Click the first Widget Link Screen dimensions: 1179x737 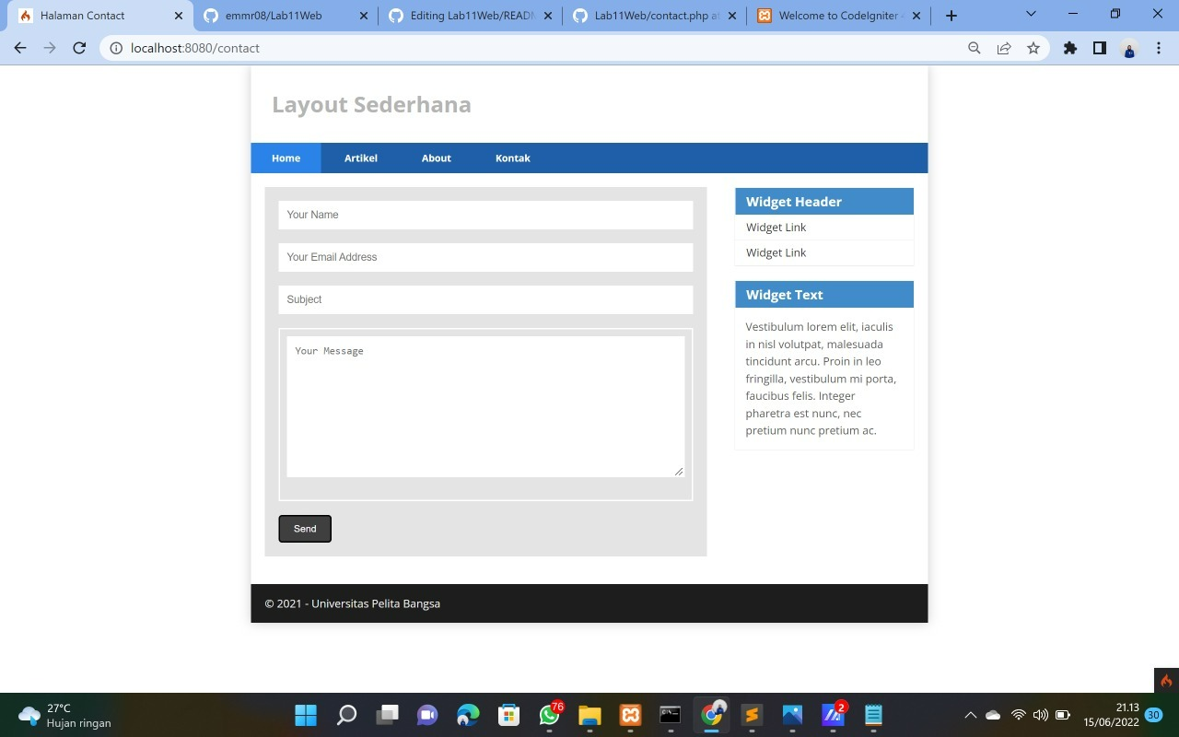pos(776,227)
